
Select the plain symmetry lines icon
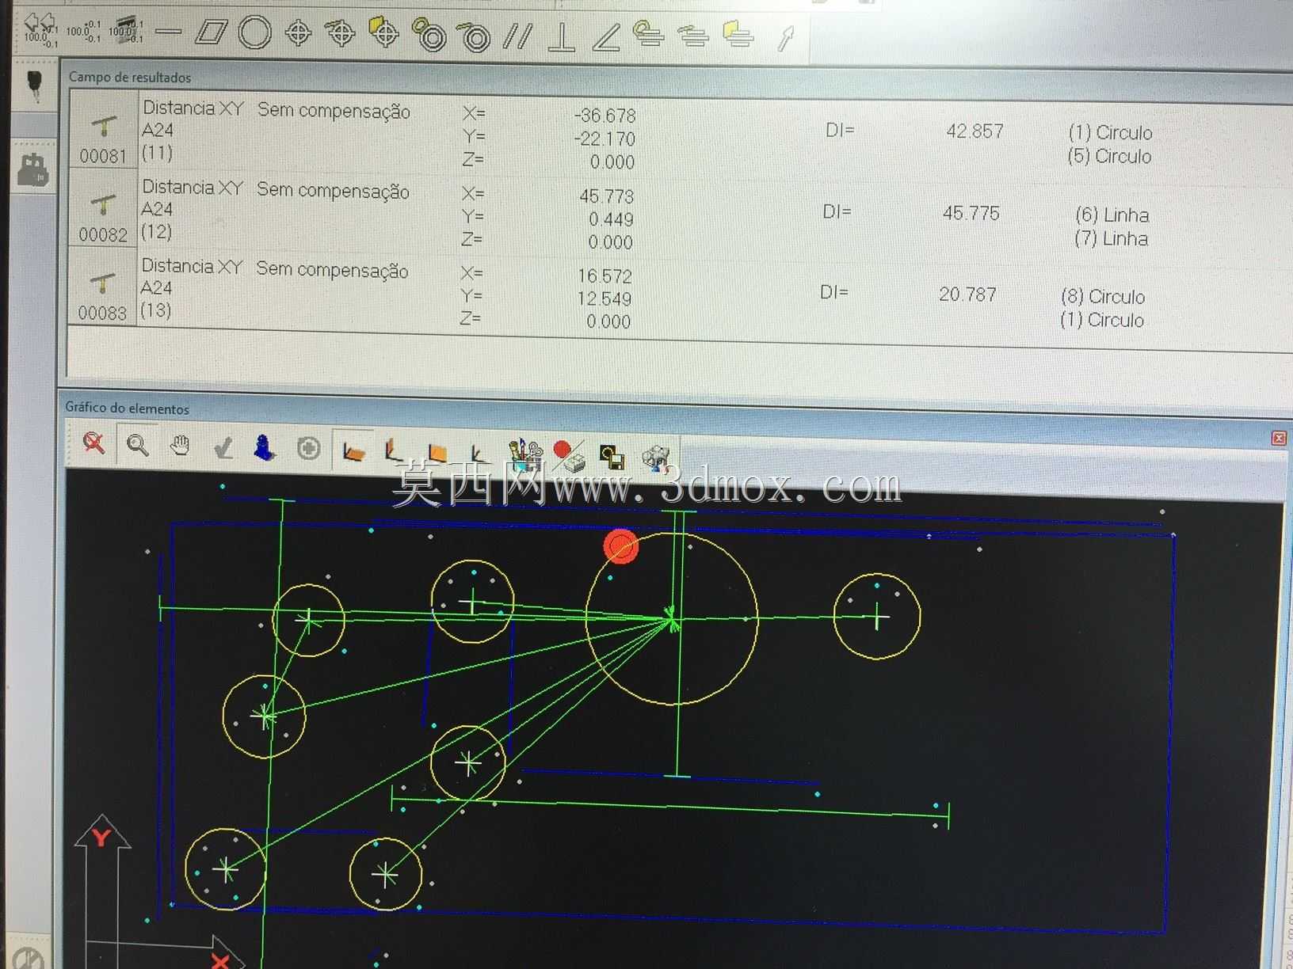coord(693,36)
